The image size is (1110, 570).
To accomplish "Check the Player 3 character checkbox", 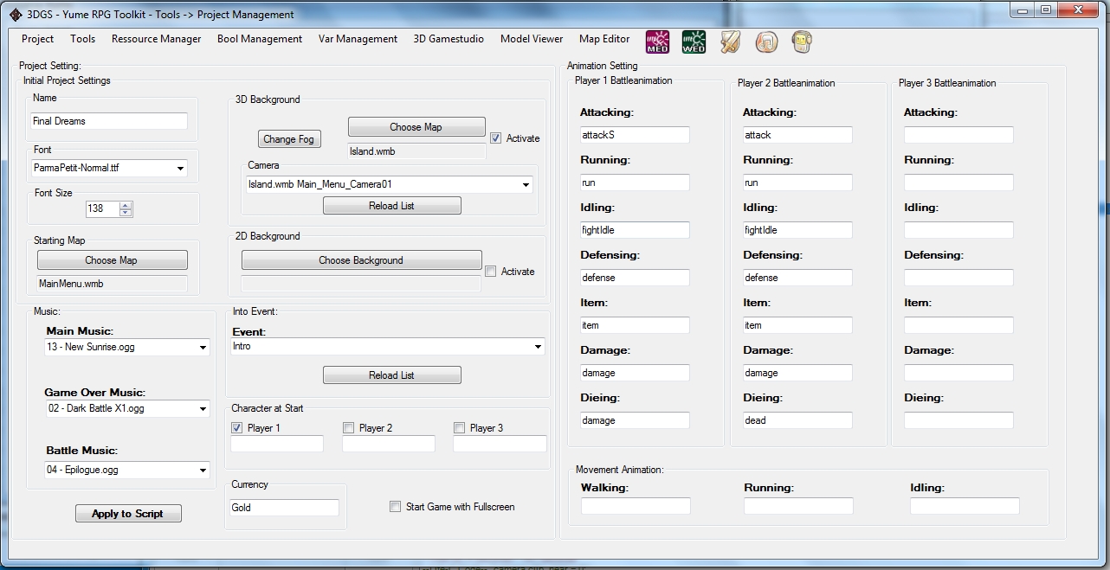I will [x=459, y=428].
